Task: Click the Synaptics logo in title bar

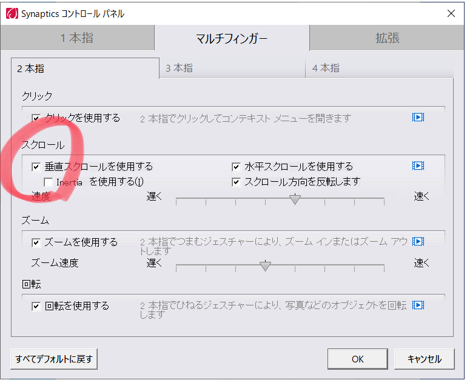Action: coord(11,13)
